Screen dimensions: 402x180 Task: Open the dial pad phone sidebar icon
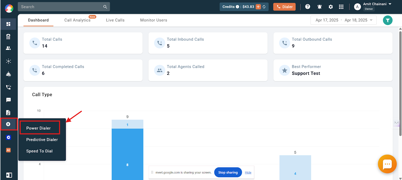click(8, 37)
